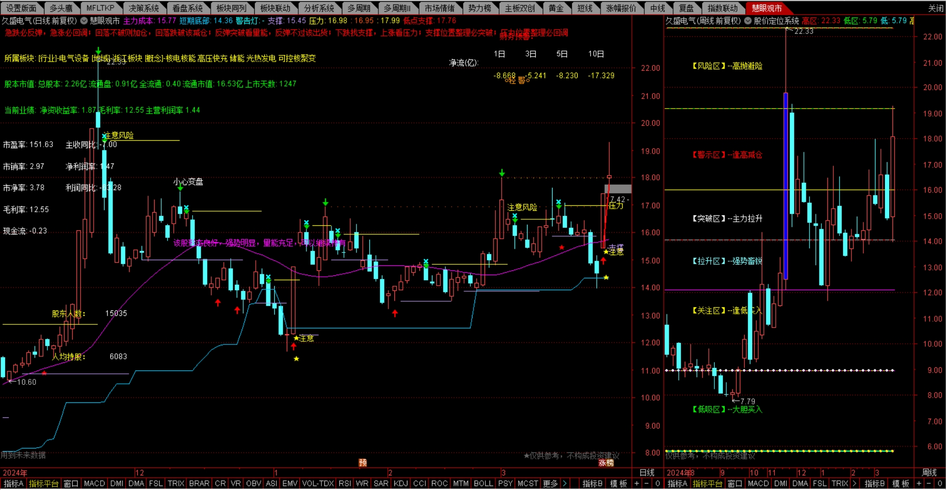The width and height of the screenshot is (946, 490).
Task: Open the indicator dropdown circle beside 久盛电气(日线.前复权)
Action: [84, 21]
